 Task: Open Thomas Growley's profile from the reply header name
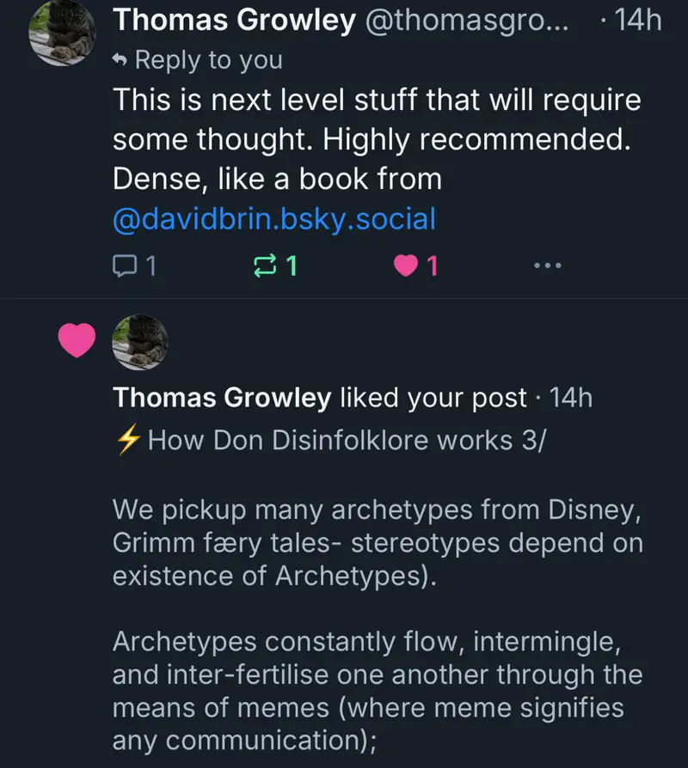(x=235, y=21)
